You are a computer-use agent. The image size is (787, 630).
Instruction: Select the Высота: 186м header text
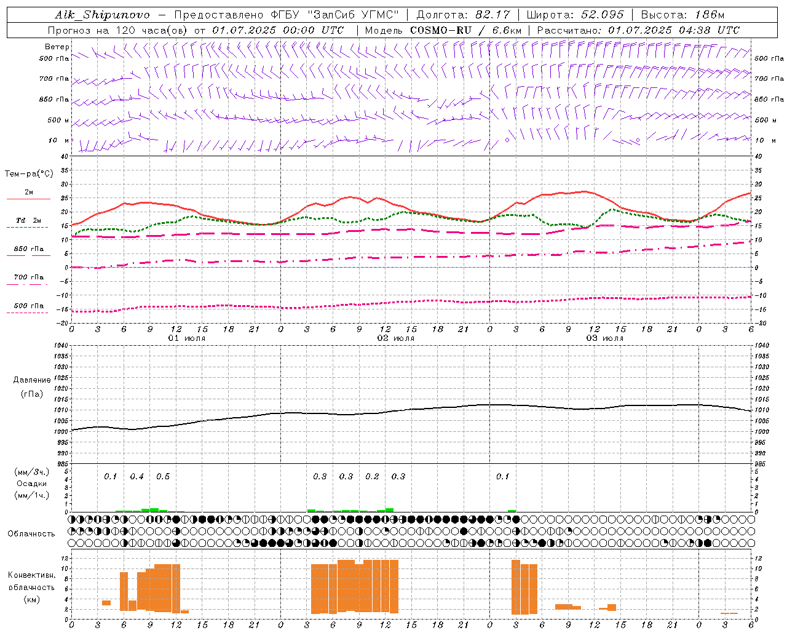[682, 15]
